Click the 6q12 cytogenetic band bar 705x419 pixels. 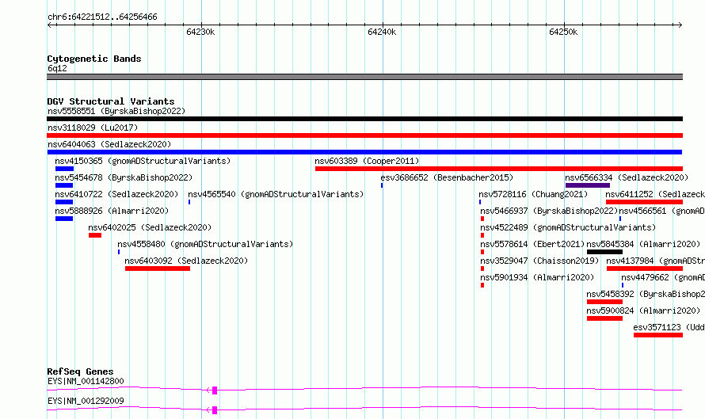point(364,77)
